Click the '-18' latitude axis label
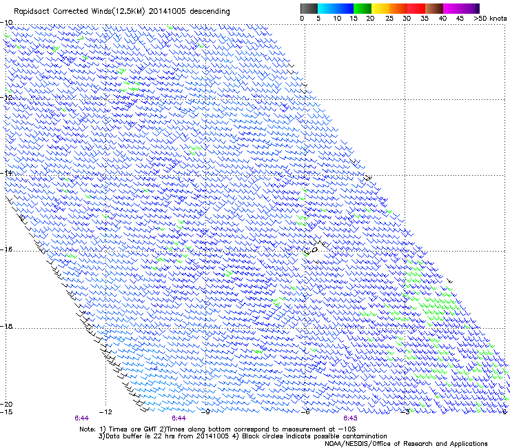Screen dimensions: 510x448 click(x=6, y=326)
